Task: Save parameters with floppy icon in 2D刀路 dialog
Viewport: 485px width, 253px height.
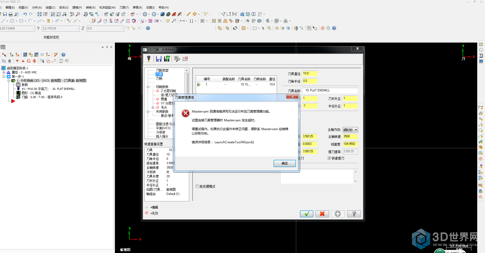Action: pos(159,59)
